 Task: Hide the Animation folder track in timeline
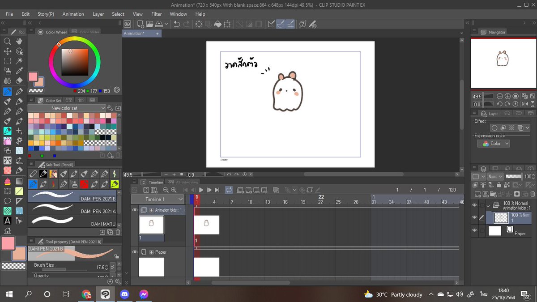point(135,210)
